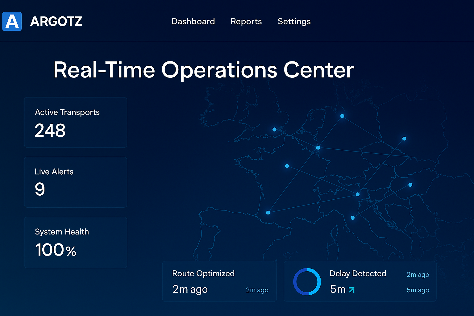Click the central hub node near Belgium
Image resolution: width=474 pixels, height=316 pixels.
tap(318, 148)
